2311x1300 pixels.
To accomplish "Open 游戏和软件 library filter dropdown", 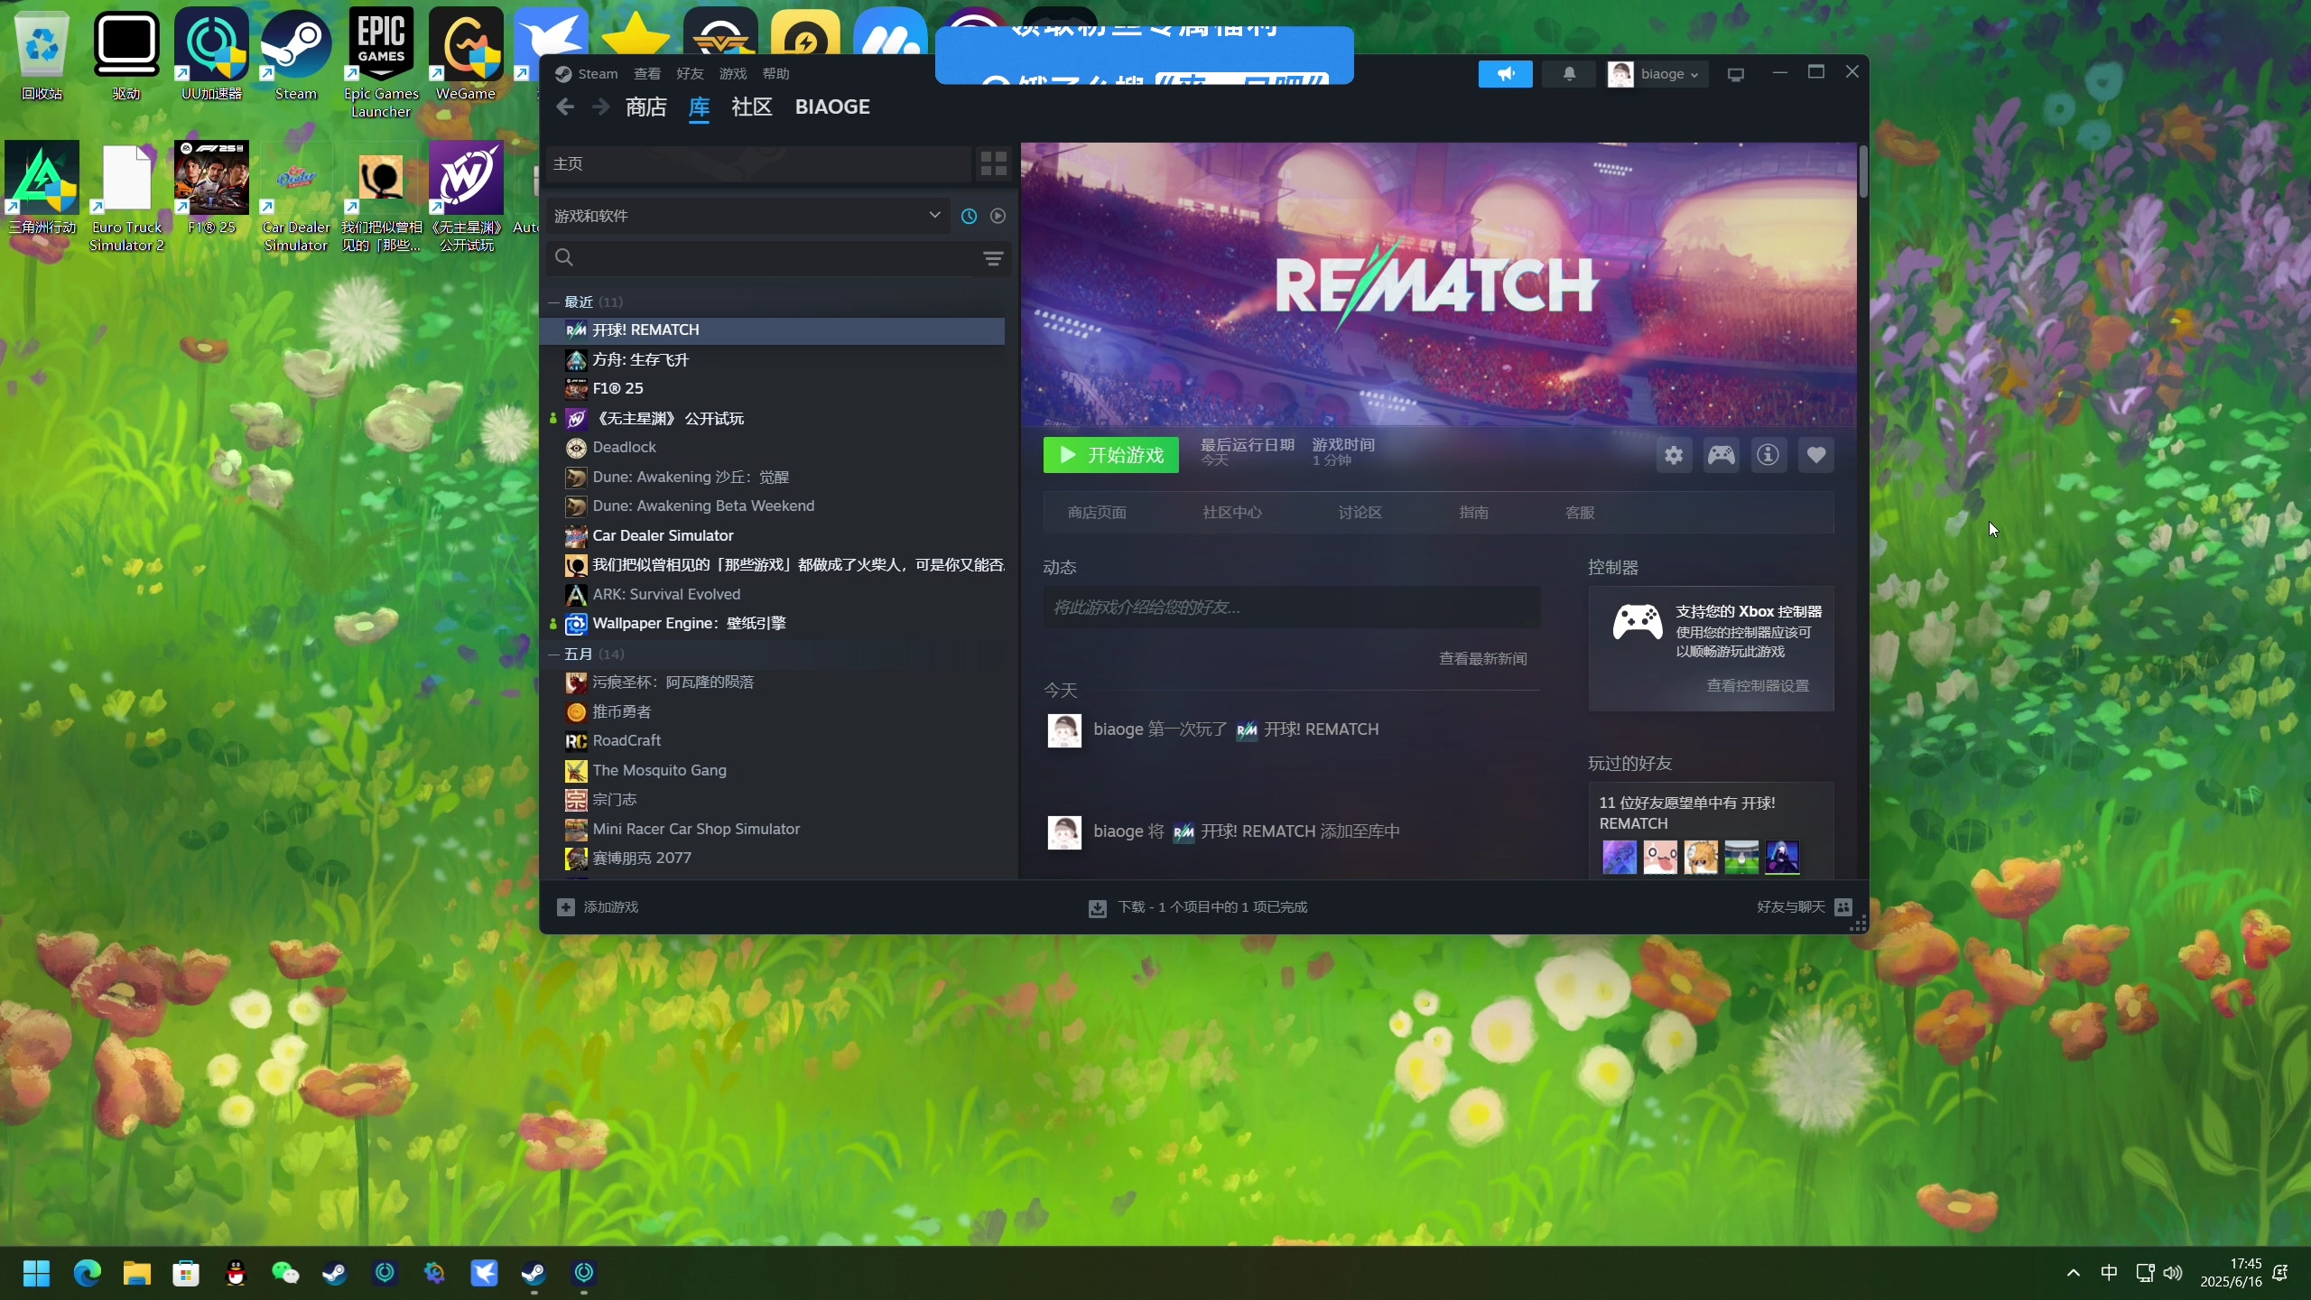I will [747, 217].
